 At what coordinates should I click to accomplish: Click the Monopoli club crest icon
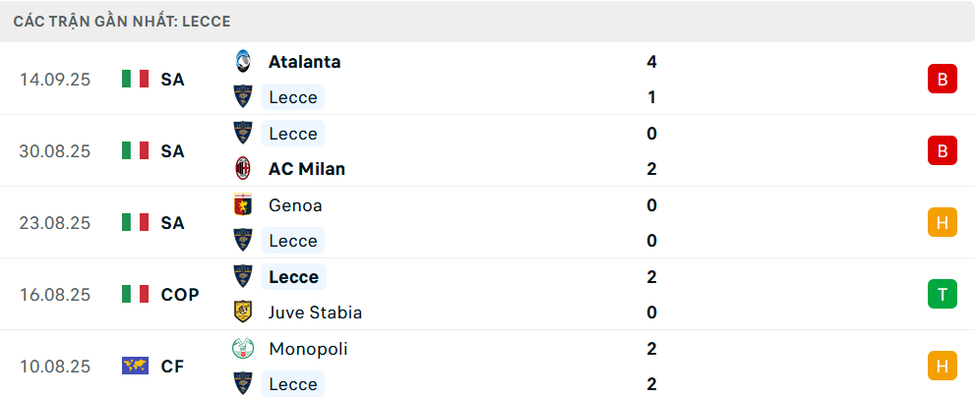242,349
